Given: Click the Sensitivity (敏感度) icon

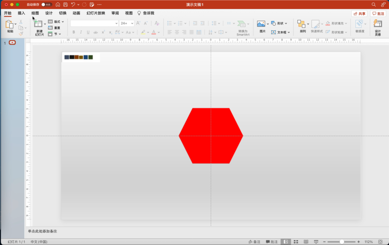Looking at the screenshot, I should coord(359,24).
